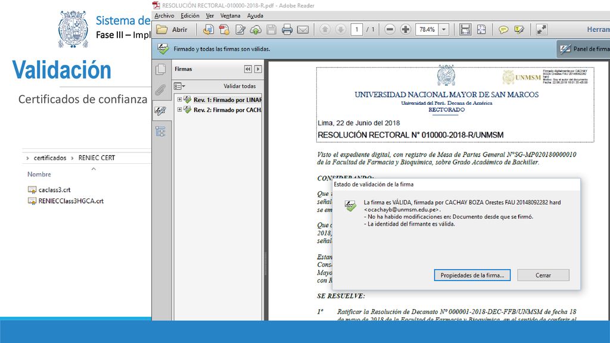Open the Edición menu

190,15
